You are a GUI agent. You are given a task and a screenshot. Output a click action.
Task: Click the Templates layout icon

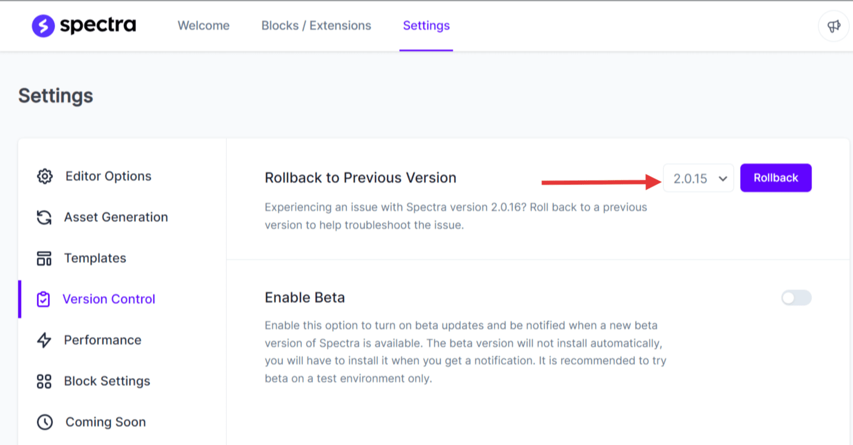(x=44, y=258)
